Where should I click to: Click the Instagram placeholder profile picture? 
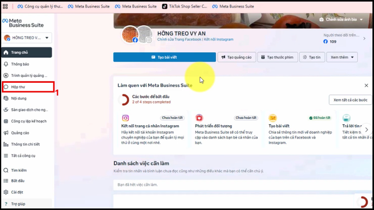click(x=145, y=34)
